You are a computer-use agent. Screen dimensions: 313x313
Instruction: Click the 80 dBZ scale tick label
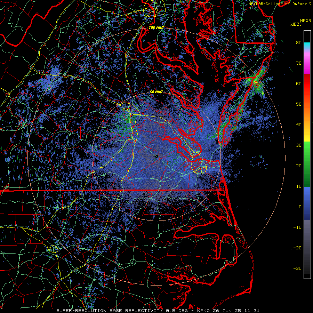[x=299, y=42]
